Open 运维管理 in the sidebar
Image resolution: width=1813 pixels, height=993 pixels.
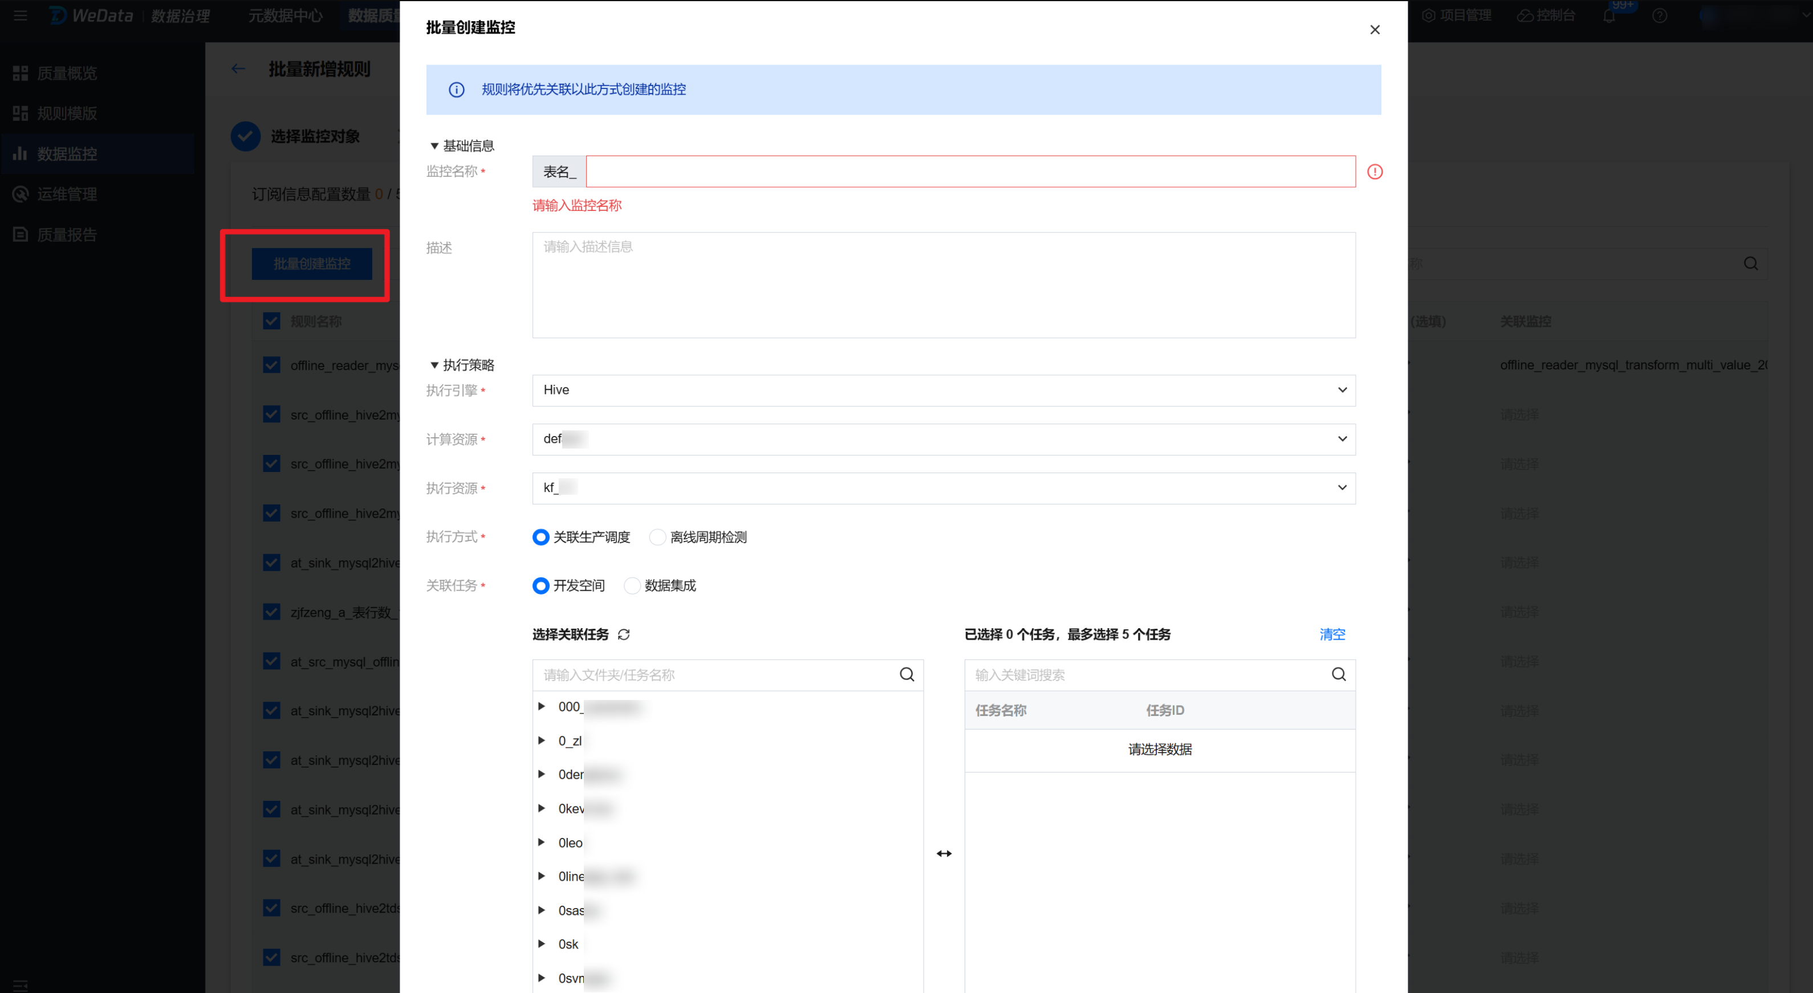coord(67,194)
